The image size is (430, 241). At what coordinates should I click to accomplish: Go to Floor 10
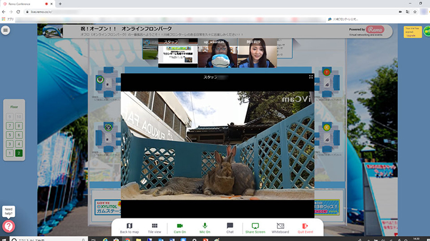pos(19,117)
